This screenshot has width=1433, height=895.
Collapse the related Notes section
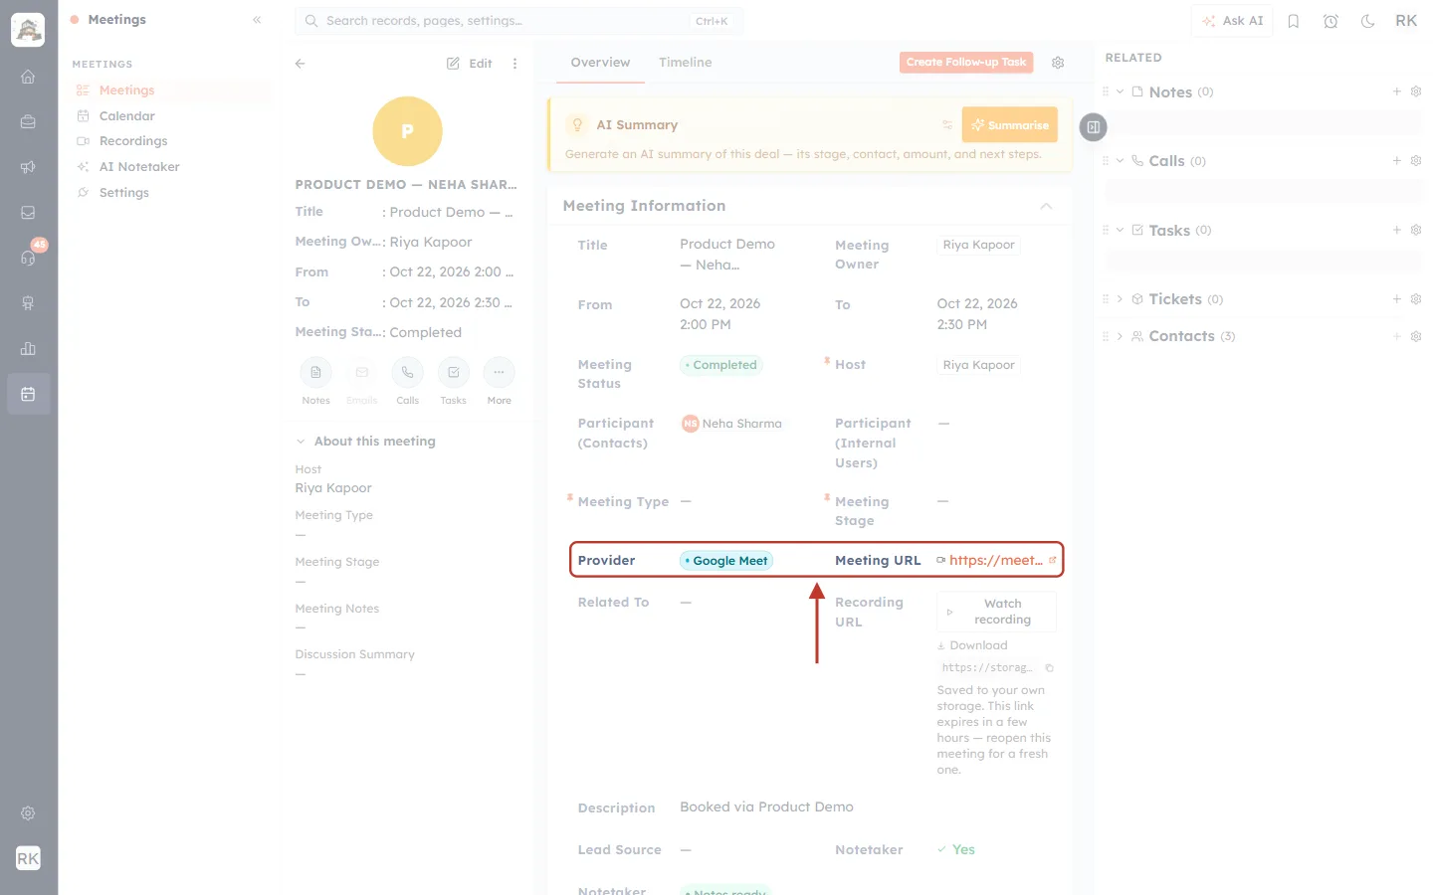(1120, 92)
